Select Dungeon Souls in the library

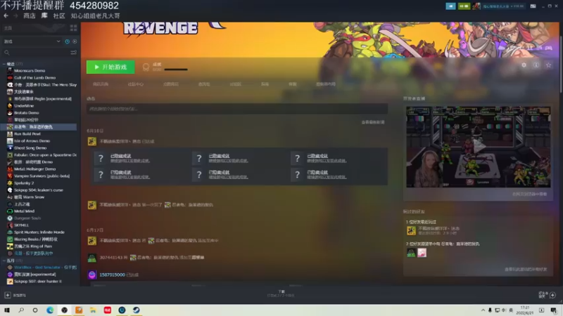pos(27,218)
